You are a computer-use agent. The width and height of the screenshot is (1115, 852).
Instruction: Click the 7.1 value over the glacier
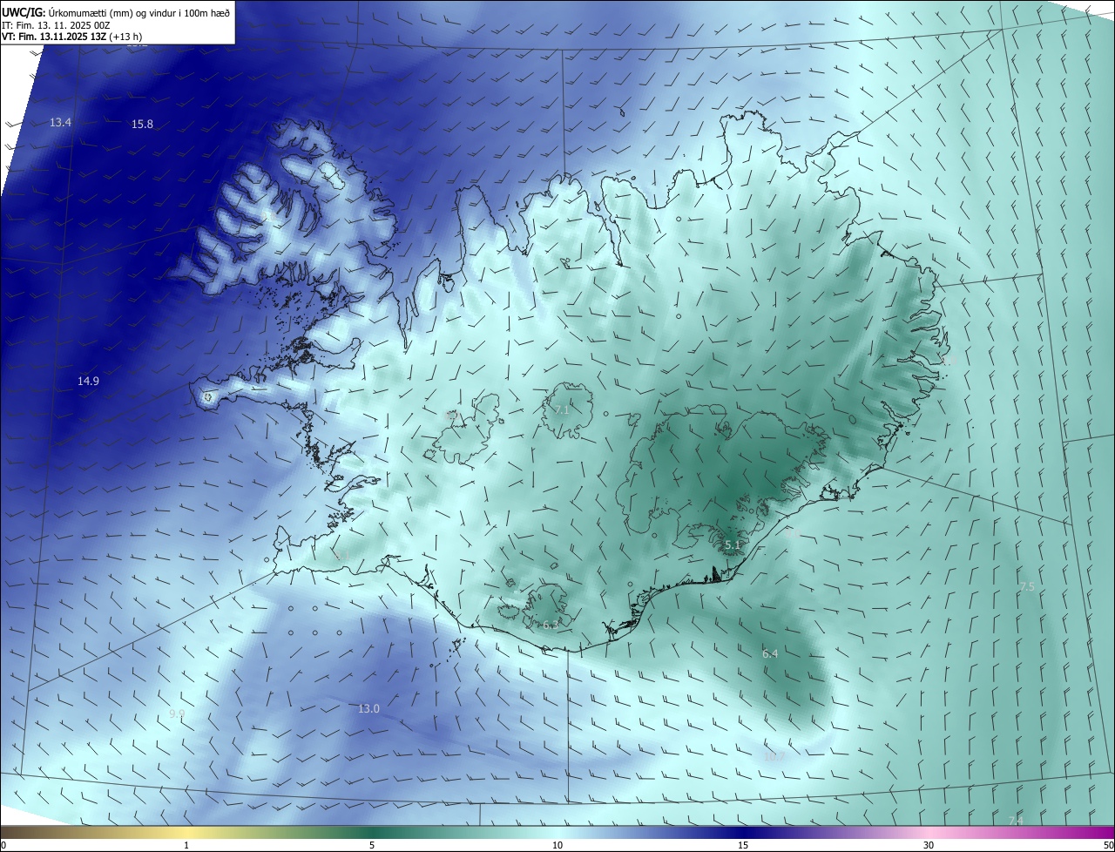(561, 409)
